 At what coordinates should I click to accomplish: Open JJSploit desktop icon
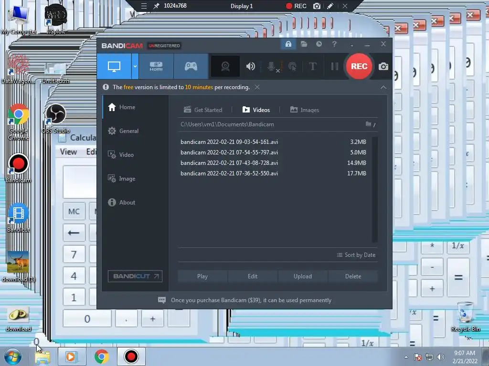(55, 19)
